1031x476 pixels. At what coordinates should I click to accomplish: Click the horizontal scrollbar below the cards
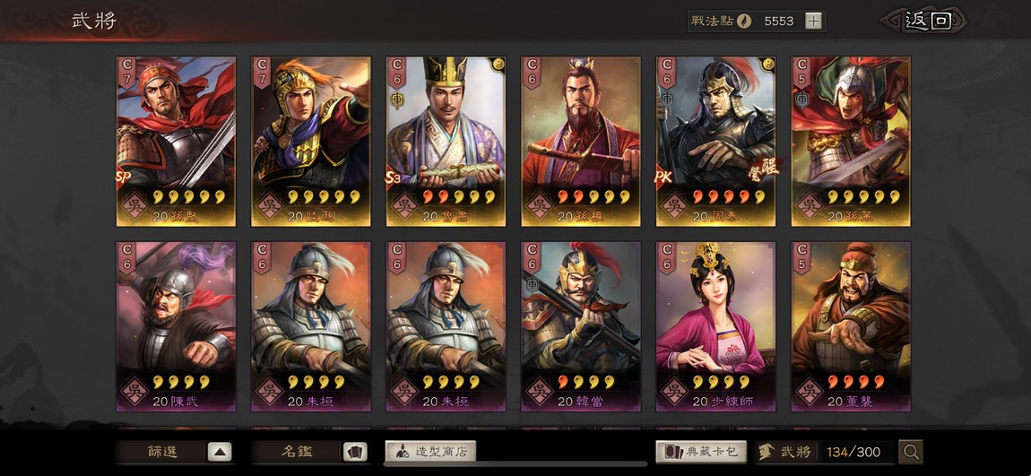pos(515,464)
